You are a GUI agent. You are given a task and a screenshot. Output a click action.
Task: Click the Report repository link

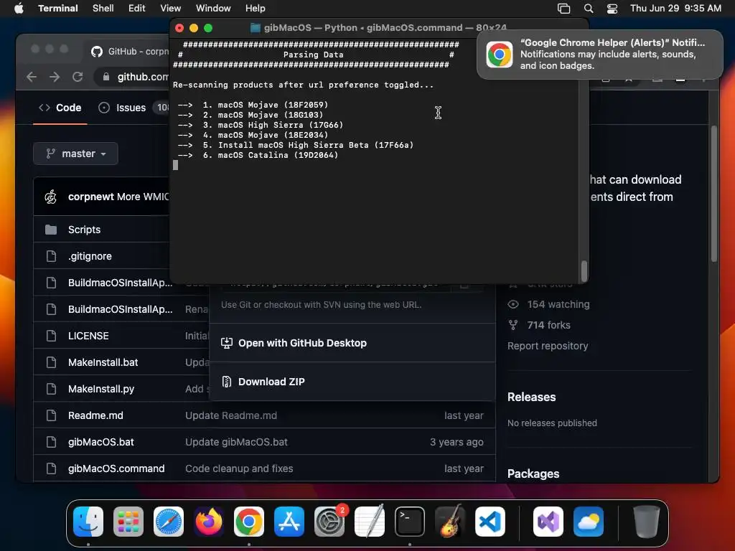(x=548, y=346)
